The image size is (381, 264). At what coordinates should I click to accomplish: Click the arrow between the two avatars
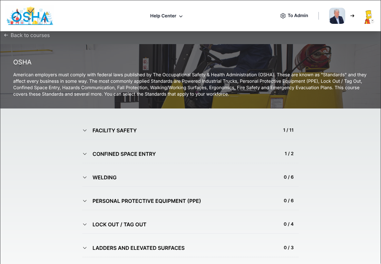(x=352, y=16)
